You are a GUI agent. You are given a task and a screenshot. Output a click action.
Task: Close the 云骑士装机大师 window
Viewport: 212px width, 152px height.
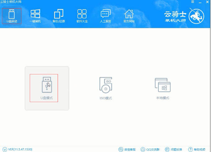207,2
